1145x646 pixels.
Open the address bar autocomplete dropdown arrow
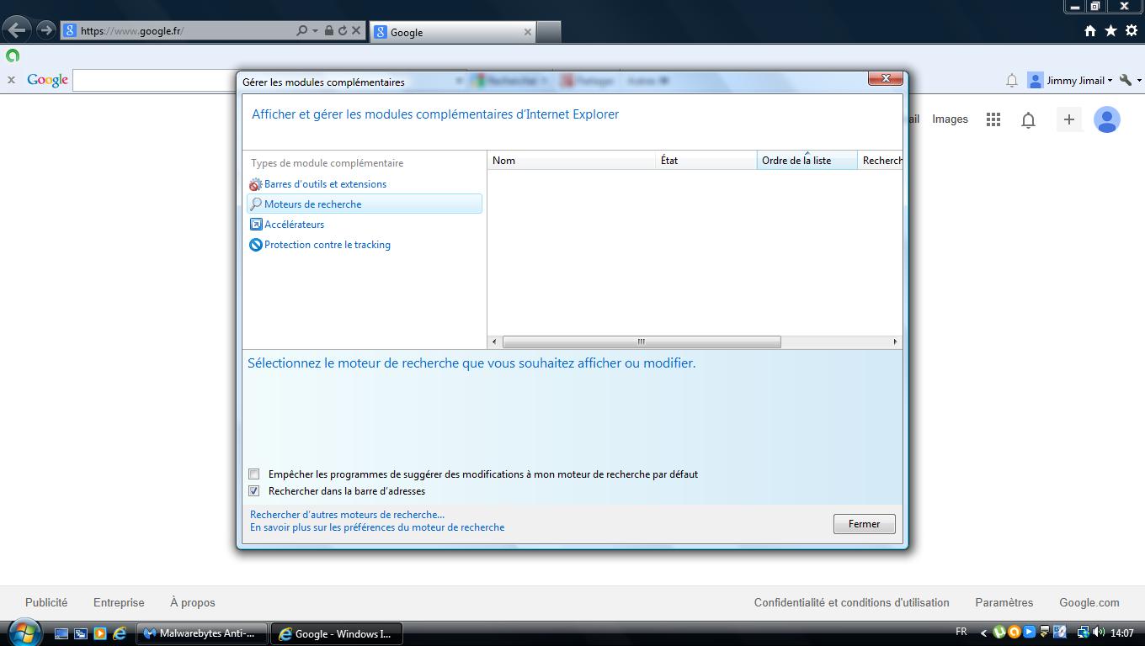tap(315, 31)
